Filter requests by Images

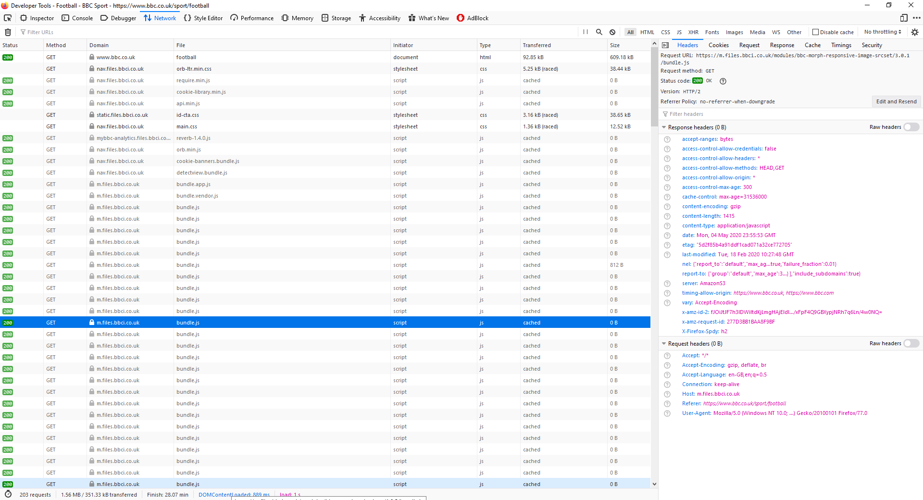[734, 32]
